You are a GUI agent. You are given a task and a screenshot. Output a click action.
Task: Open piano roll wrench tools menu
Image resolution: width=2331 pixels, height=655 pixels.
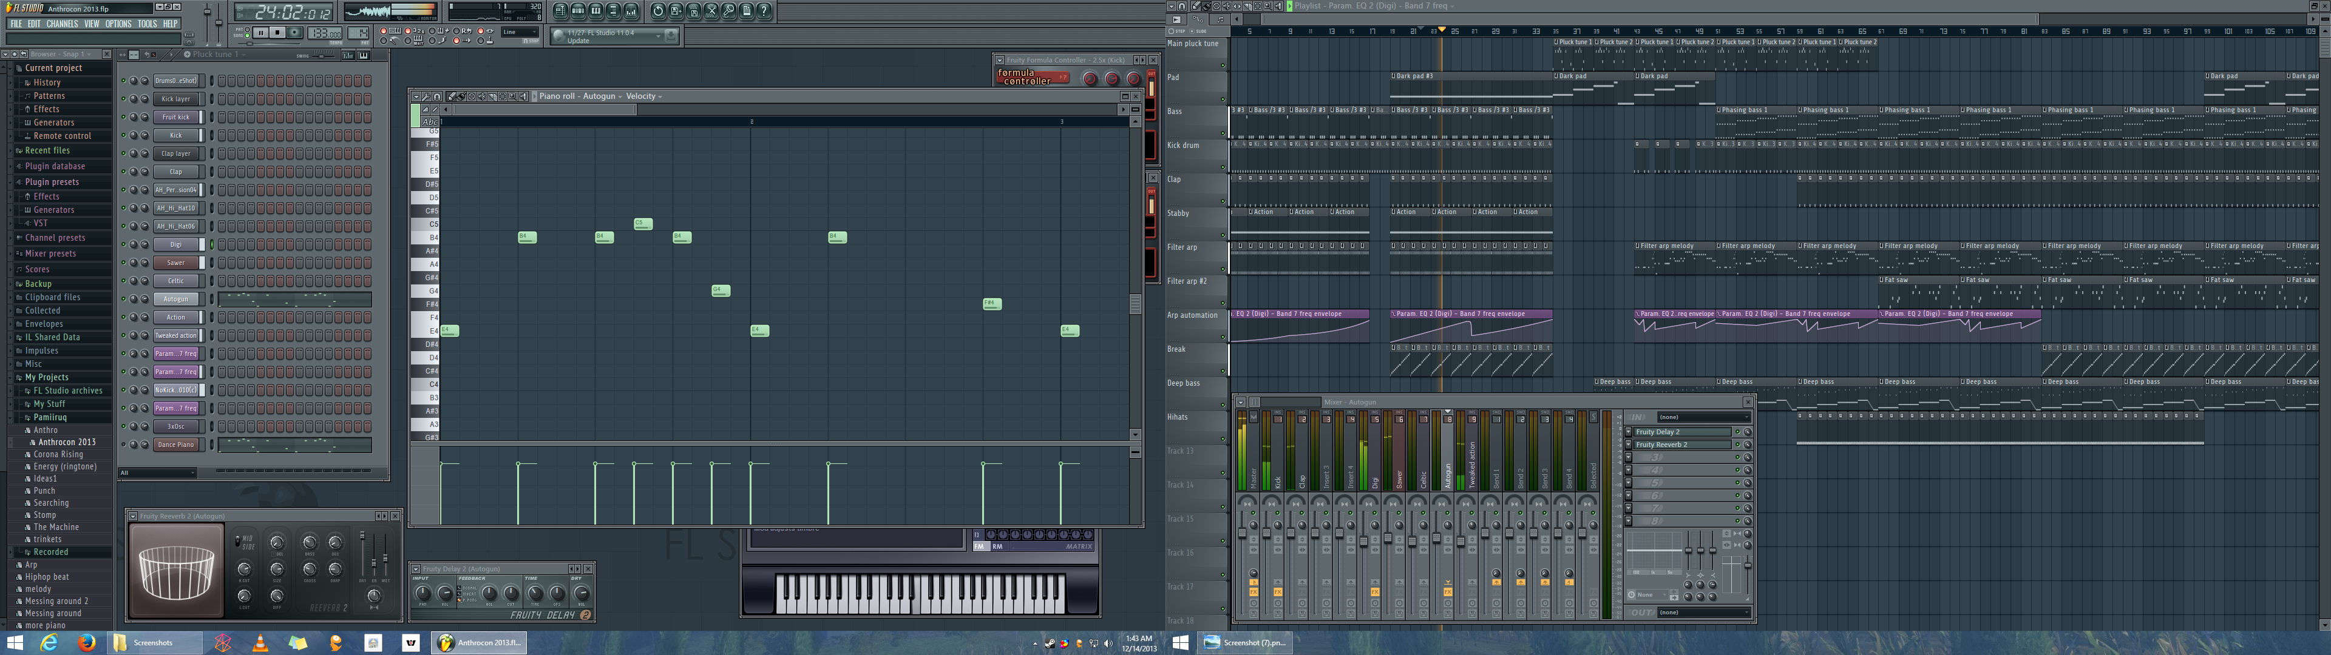pos(426,97)
